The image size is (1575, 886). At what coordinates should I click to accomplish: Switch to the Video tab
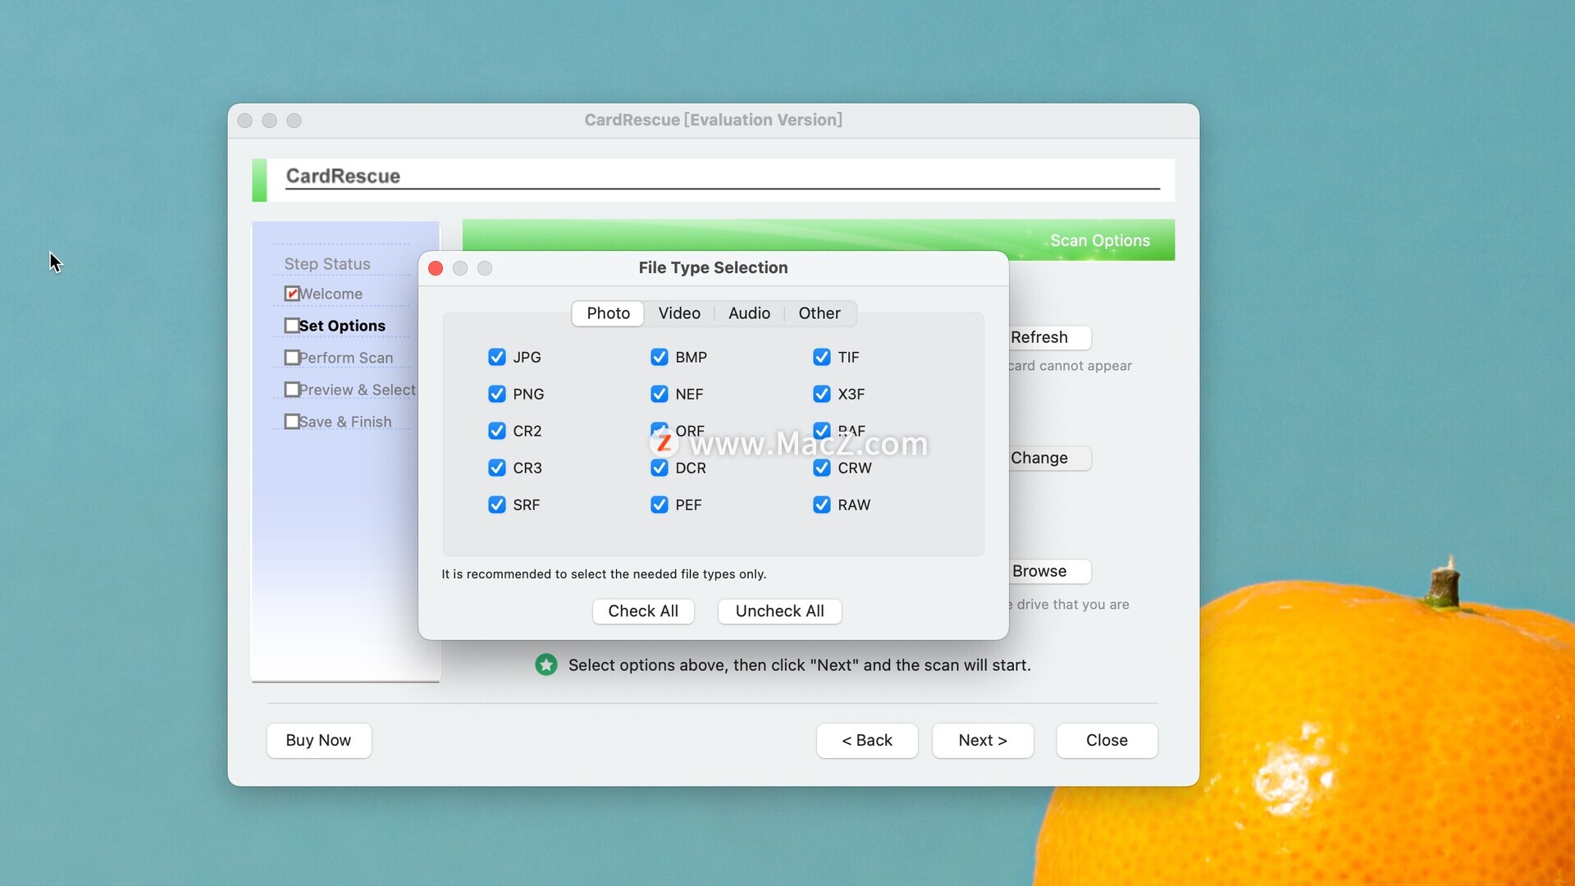[x=679, y=313]
